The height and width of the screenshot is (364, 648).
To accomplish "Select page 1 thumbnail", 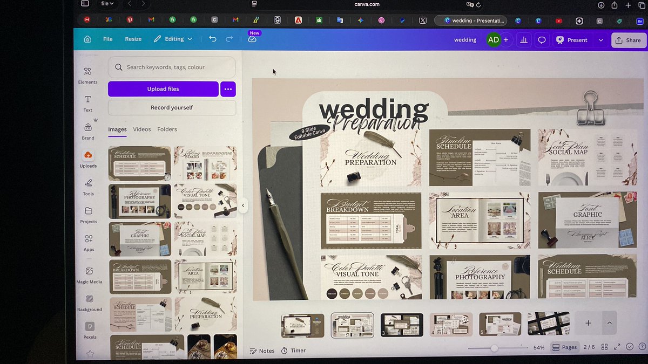I will [303, 325].
